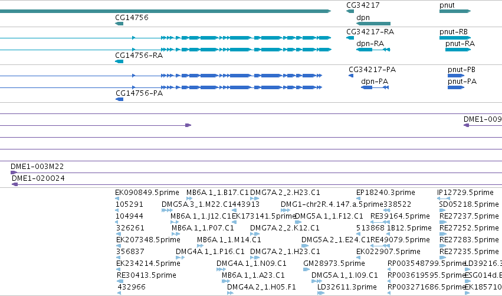Click the pnut-PA protein label
The width and height of the screenshot is (502, 296).
click(x=462, y=82)
